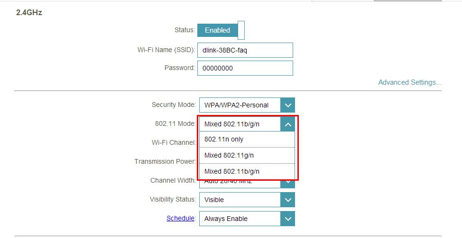Image resolution: width=462 pixels, height=238 pixels.
Task: Click the Wi-Fi Name (SSID) text field
Action: (x=245, y=51)
